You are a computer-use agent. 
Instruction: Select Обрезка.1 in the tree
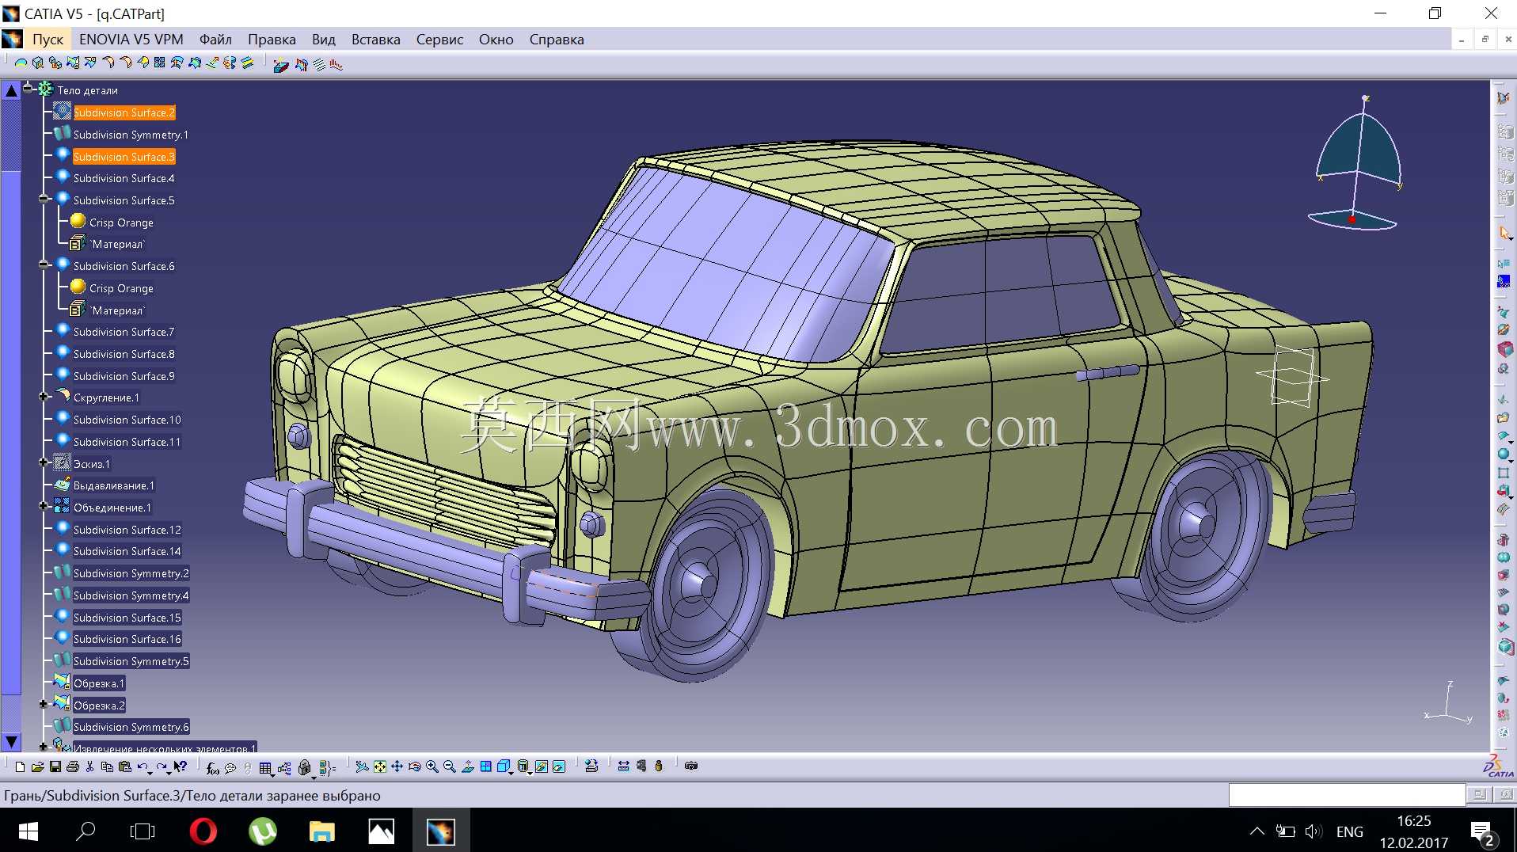coord(99,683)
